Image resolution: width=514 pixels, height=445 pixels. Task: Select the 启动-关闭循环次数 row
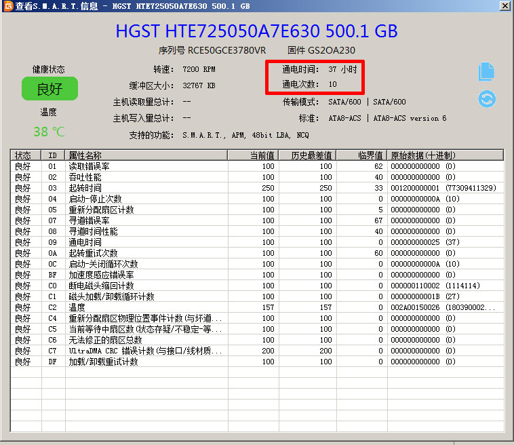(257, 264)
